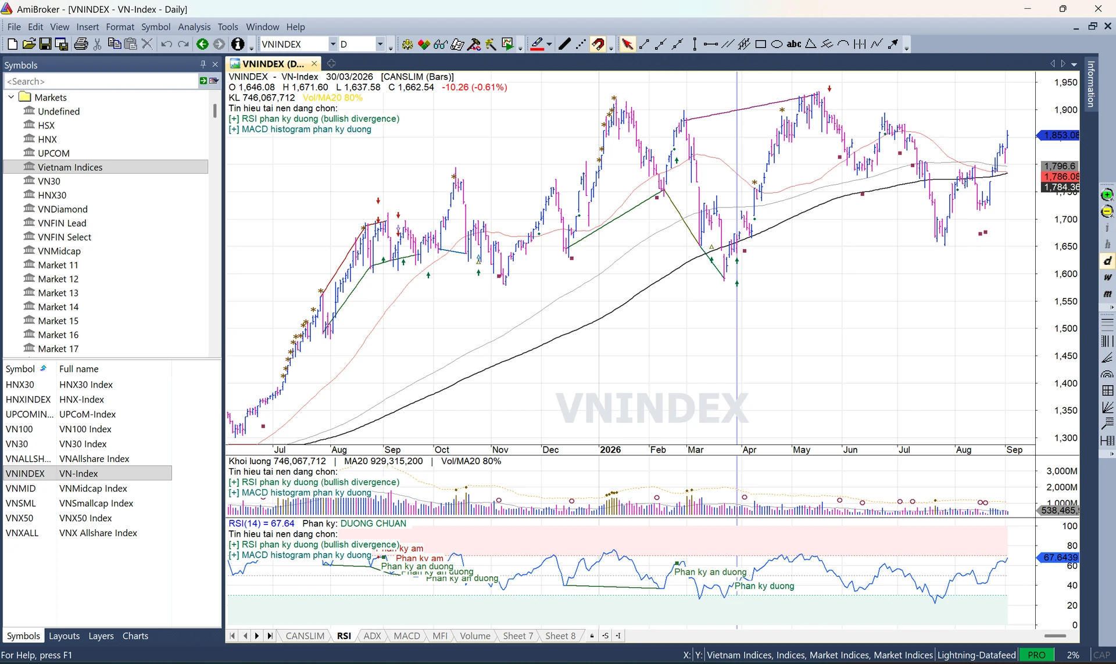Zoom in with the green magnifier icon

pyautogui.click(x=1107, y=195)
